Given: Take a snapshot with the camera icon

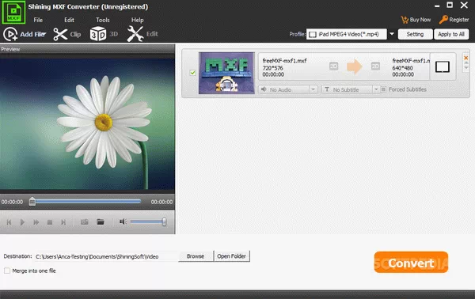Looking at the screenshot, I should click(85, 222).
